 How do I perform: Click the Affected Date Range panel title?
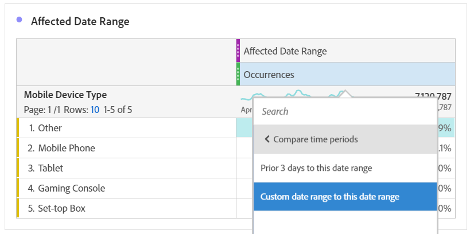(x=80, y=22)
